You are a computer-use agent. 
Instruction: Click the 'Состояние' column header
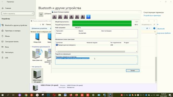coord(59,43)
